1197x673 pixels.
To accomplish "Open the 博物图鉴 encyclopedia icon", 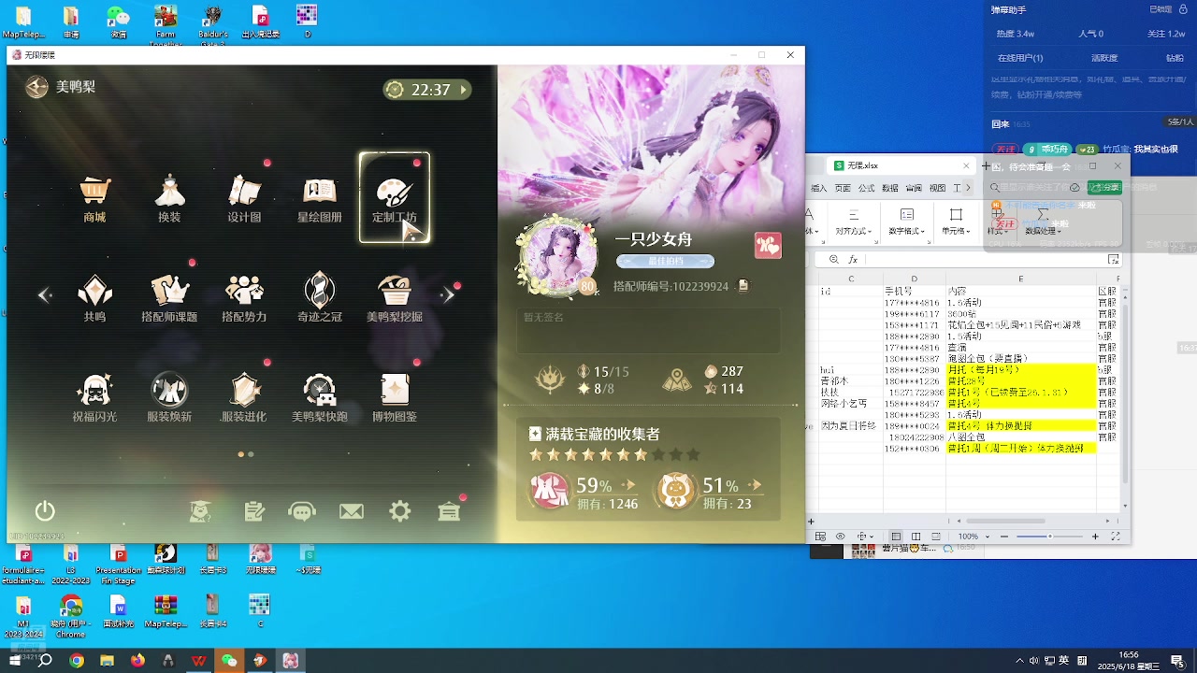I will pyautogui.click(x=395, y=398).
